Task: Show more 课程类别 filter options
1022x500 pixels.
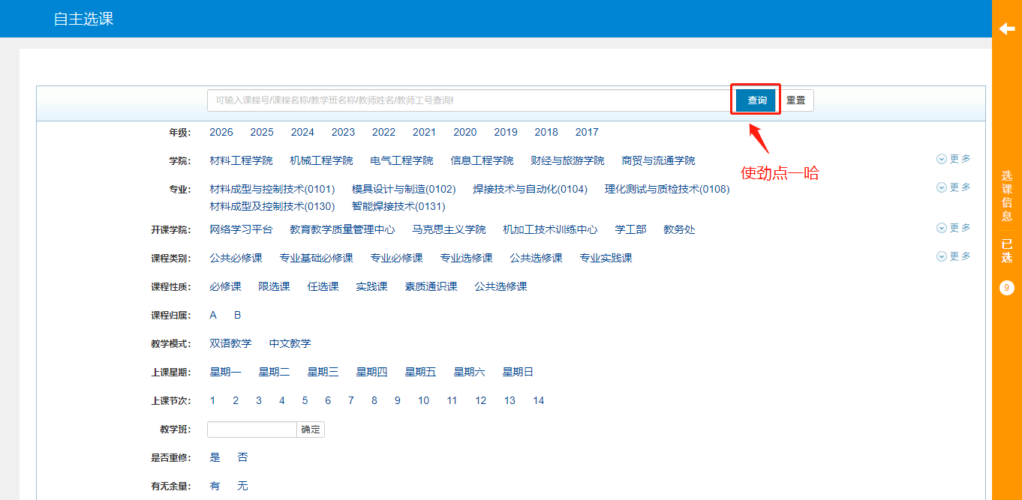Action: click(953, 256)
